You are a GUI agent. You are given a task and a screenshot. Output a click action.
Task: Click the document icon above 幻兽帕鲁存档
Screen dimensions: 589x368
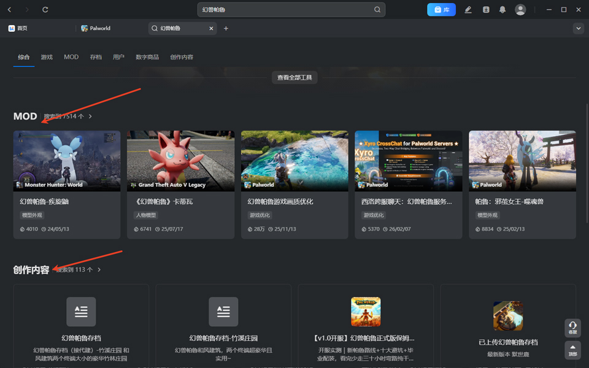(x=81, y=312)
